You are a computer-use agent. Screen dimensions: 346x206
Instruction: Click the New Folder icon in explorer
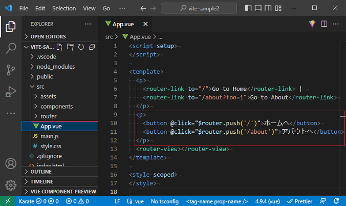point(71,47)
